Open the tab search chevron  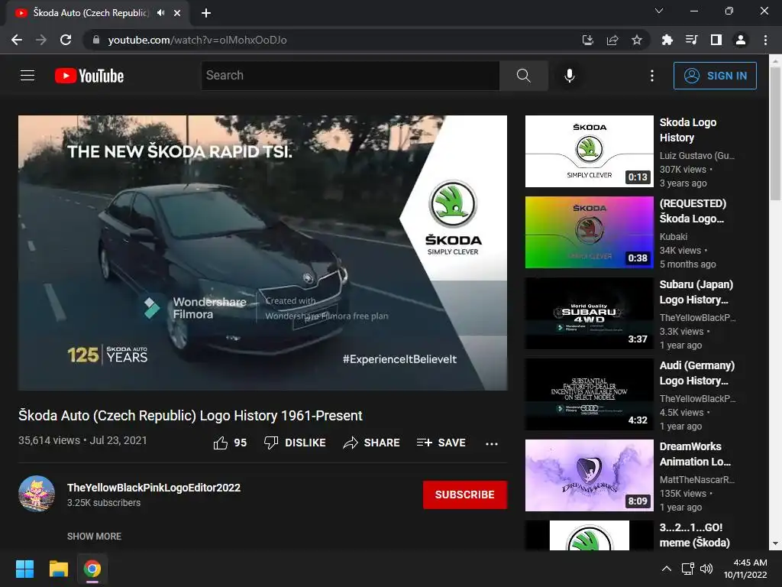[x=659, y=11]
